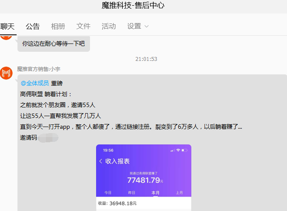Image resolution: width=287 pixels, height=211 pixels.
Task: Click sender name 魔推官方销售:小宇
Action: 38,69
